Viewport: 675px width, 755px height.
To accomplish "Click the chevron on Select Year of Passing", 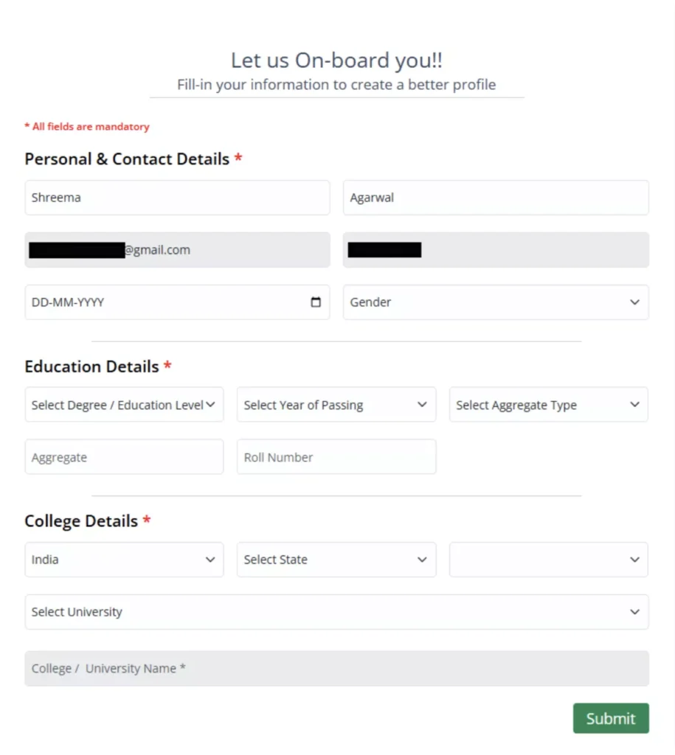I will click(x=422, y=404).
